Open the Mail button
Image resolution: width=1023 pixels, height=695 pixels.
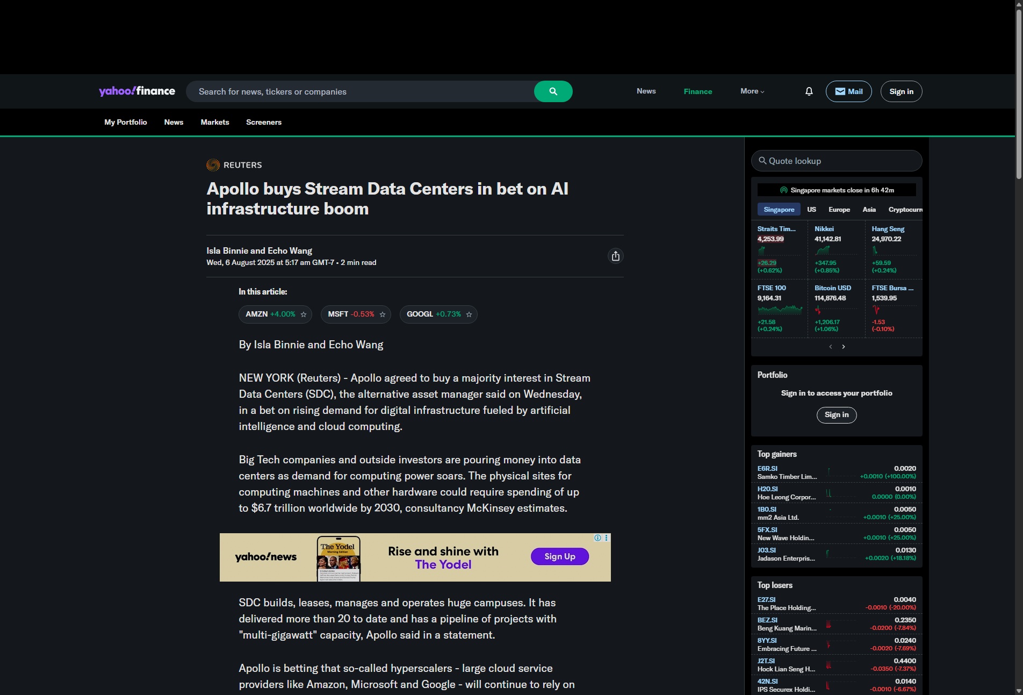click(848, 91)
